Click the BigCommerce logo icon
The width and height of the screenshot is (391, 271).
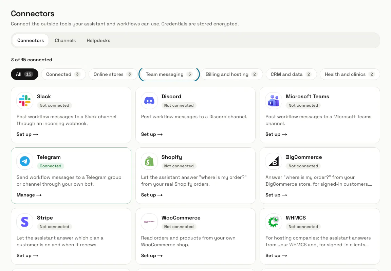[x=274, y=161]
